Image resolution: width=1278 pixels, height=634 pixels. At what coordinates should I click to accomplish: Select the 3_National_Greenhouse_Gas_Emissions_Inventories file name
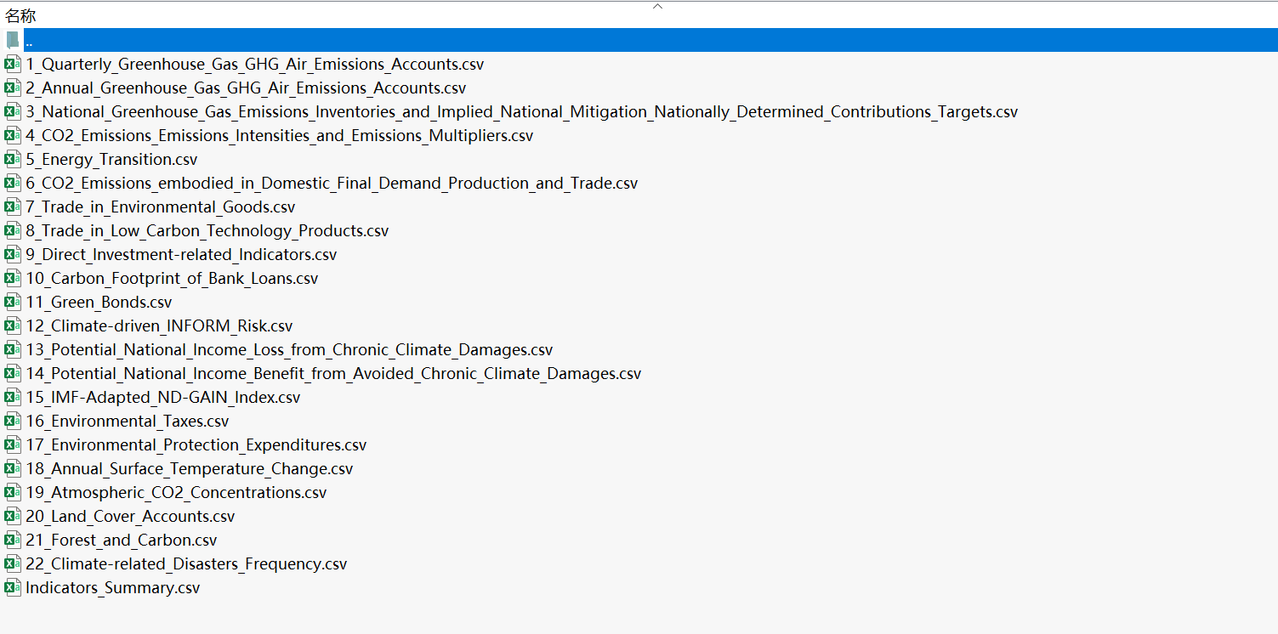521,111
